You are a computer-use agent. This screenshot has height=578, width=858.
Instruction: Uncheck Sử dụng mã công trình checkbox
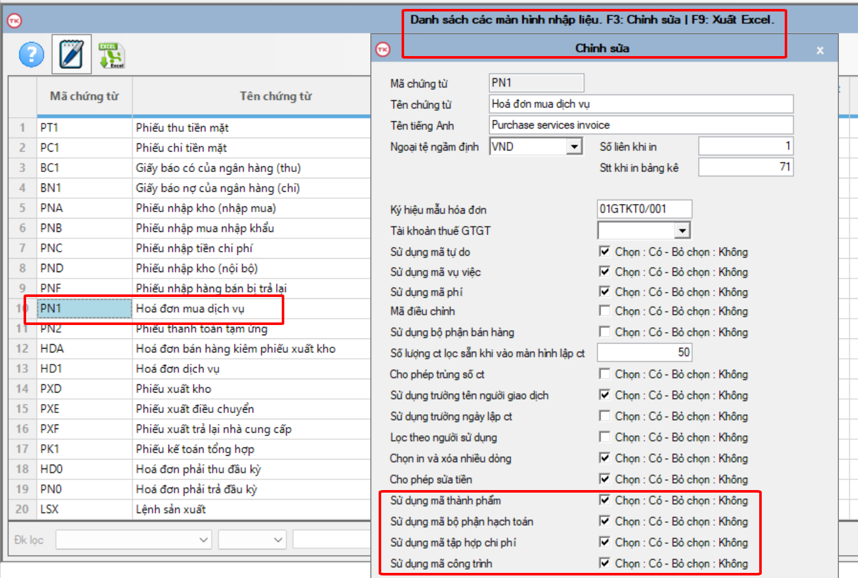604,563
